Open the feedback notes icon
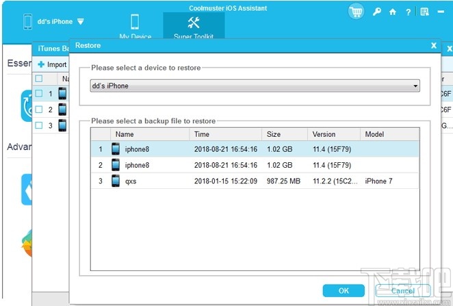The height and width of the screenshot is (306, 453). (x=424, y=12)
